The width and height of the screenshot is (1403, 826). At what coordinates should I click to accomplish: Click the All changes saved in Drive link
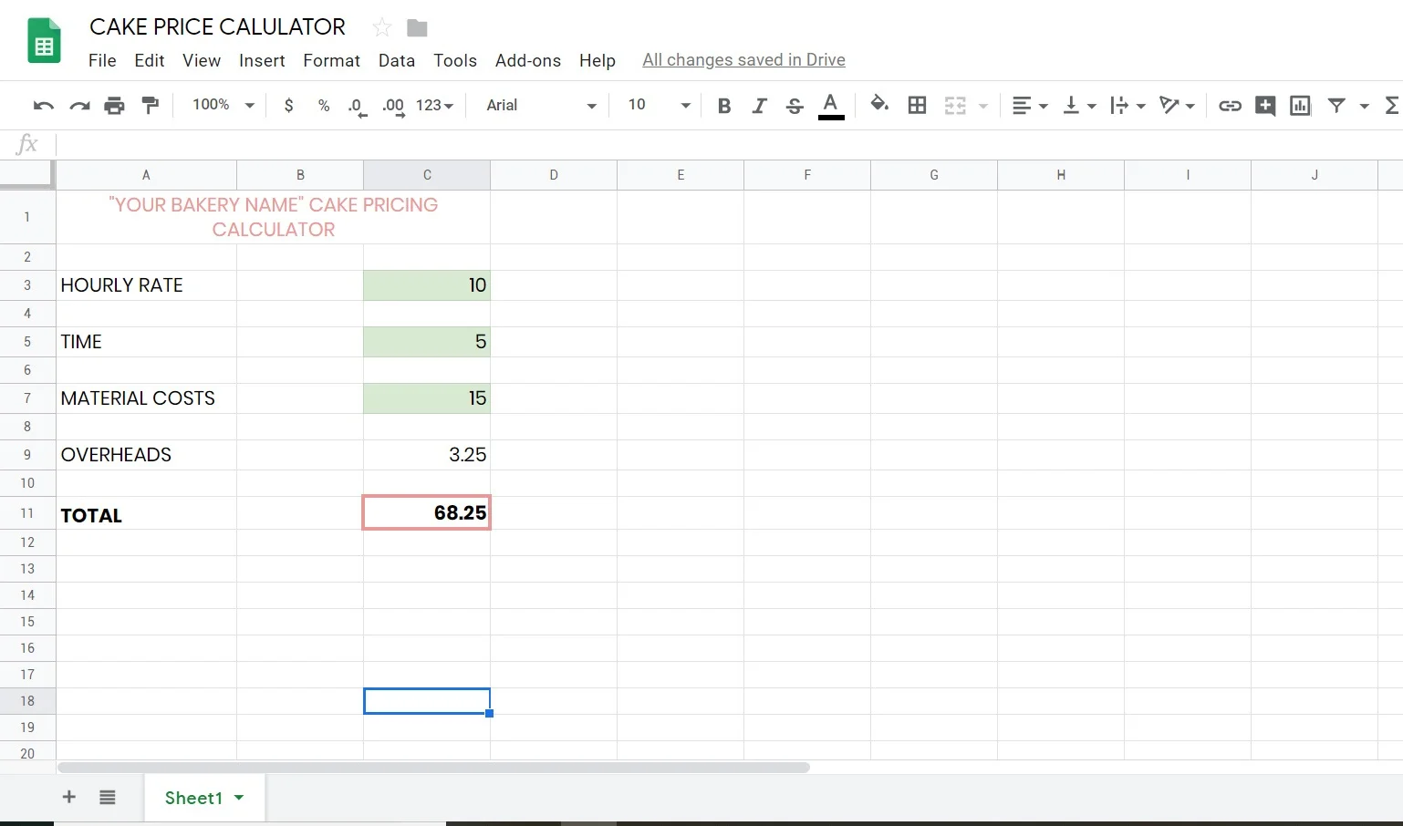tap(743, 59)
